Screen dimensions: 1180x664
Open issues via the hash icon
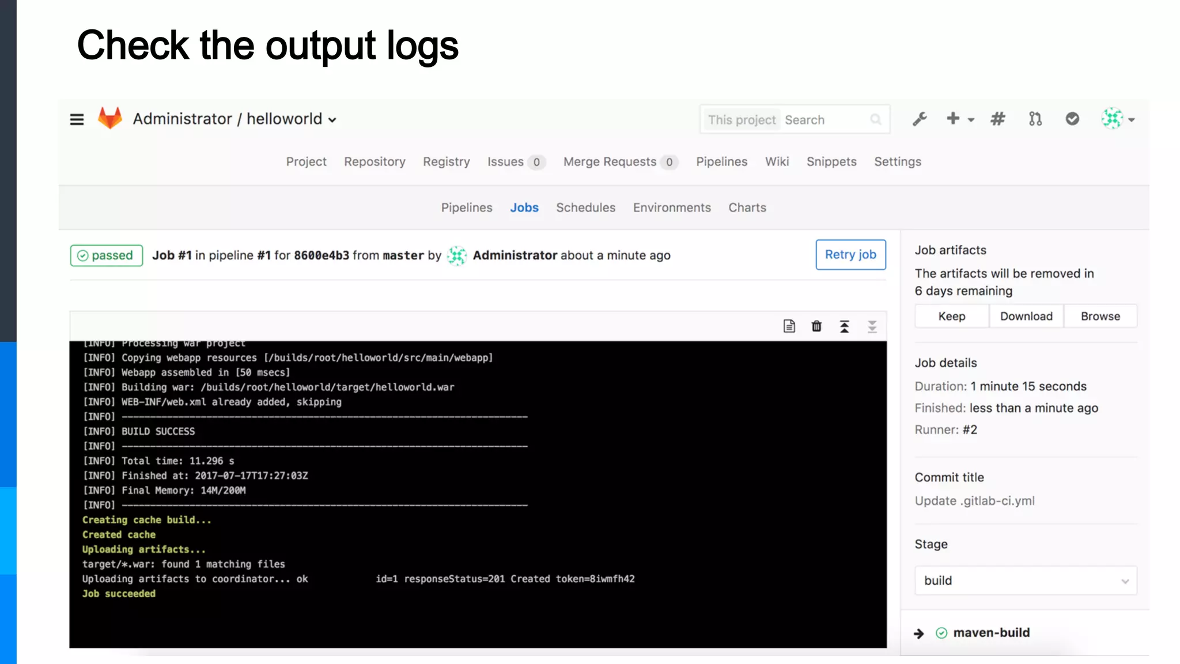click(x=998, y=119)
